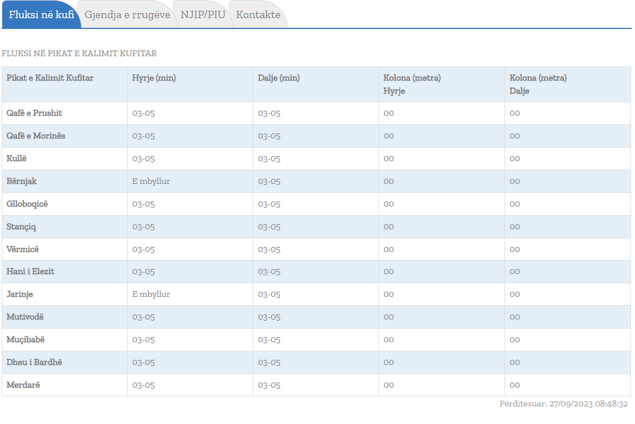
Task: Click the Përditesuar timestamp text
Action: 563,404
